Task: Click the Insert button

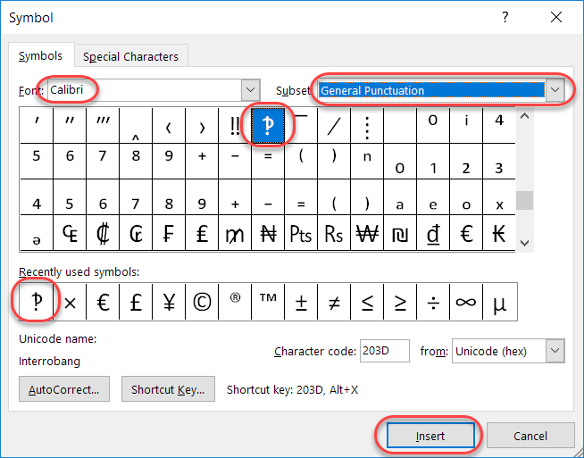Action: point(430,436)
